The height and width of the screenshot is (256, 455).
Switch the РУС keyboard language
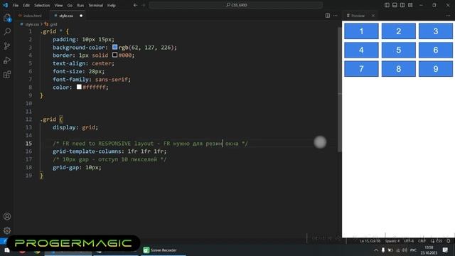tap(414, 250)
